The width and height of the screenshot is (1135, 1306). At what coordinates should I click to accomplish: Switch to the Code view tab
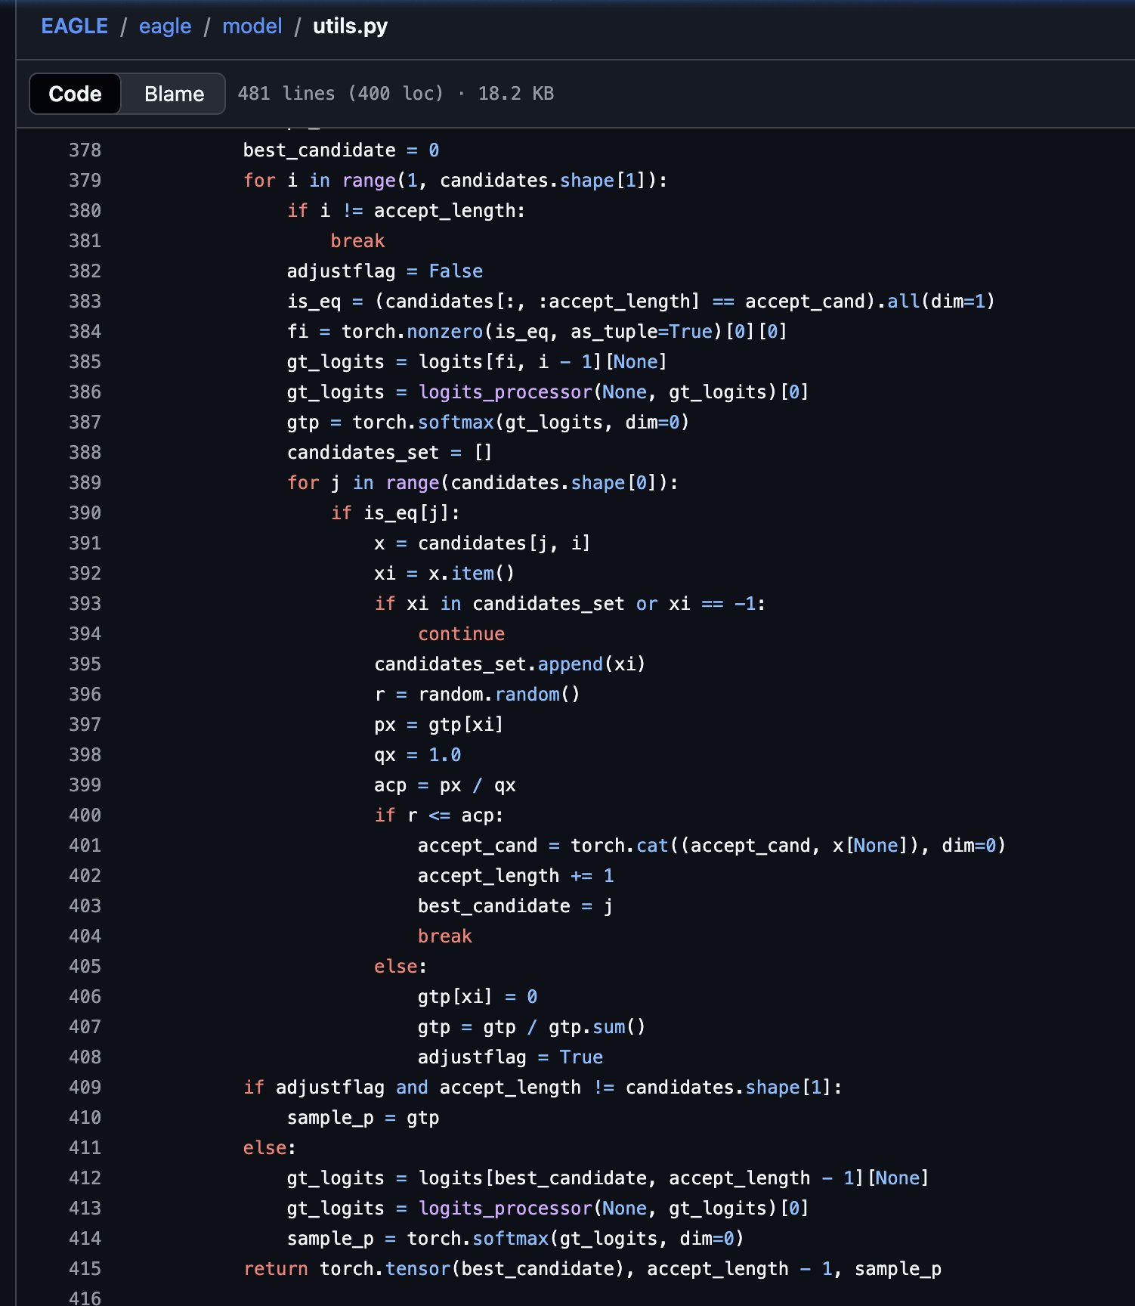coord(75,94)
